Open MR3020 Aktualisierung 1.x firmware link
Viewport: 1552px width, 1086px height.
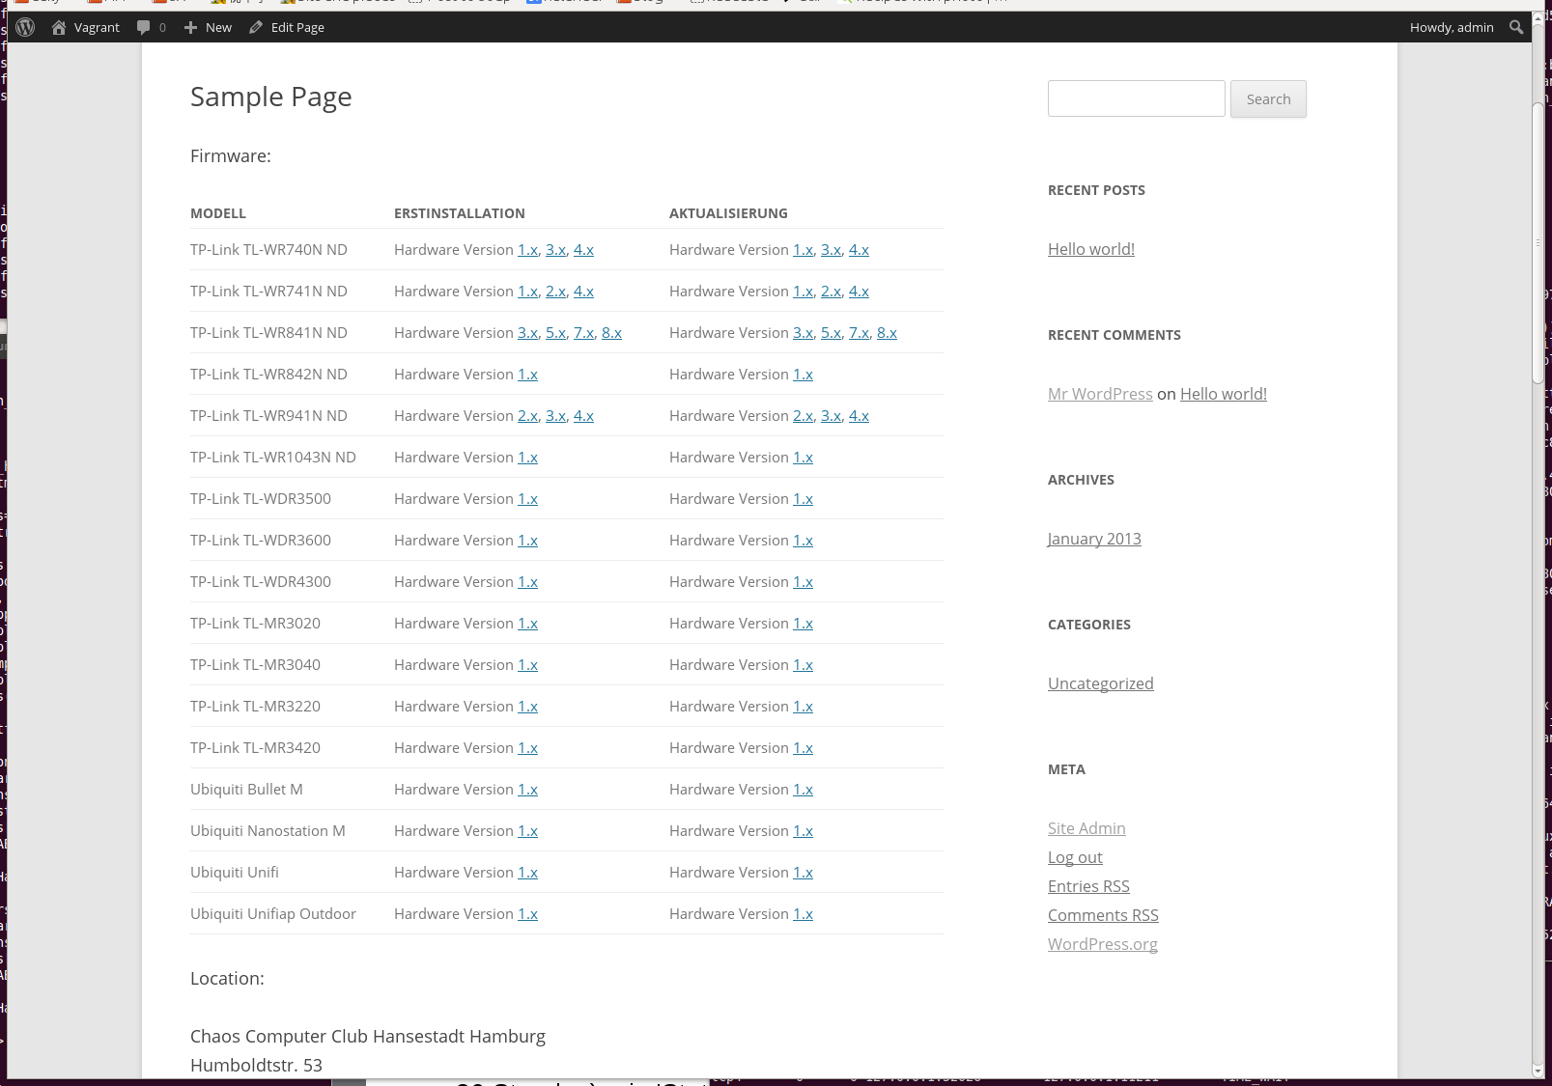(x=803, y=624)
